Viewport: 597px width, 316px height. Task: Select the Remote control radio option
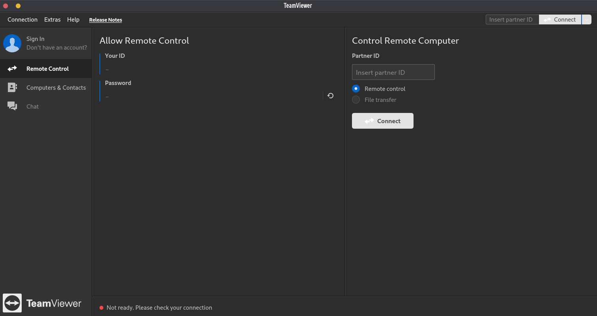tap(356, 89)
